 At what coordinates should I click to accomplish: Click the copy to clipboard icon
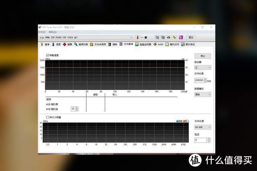(x=157, y=37)
